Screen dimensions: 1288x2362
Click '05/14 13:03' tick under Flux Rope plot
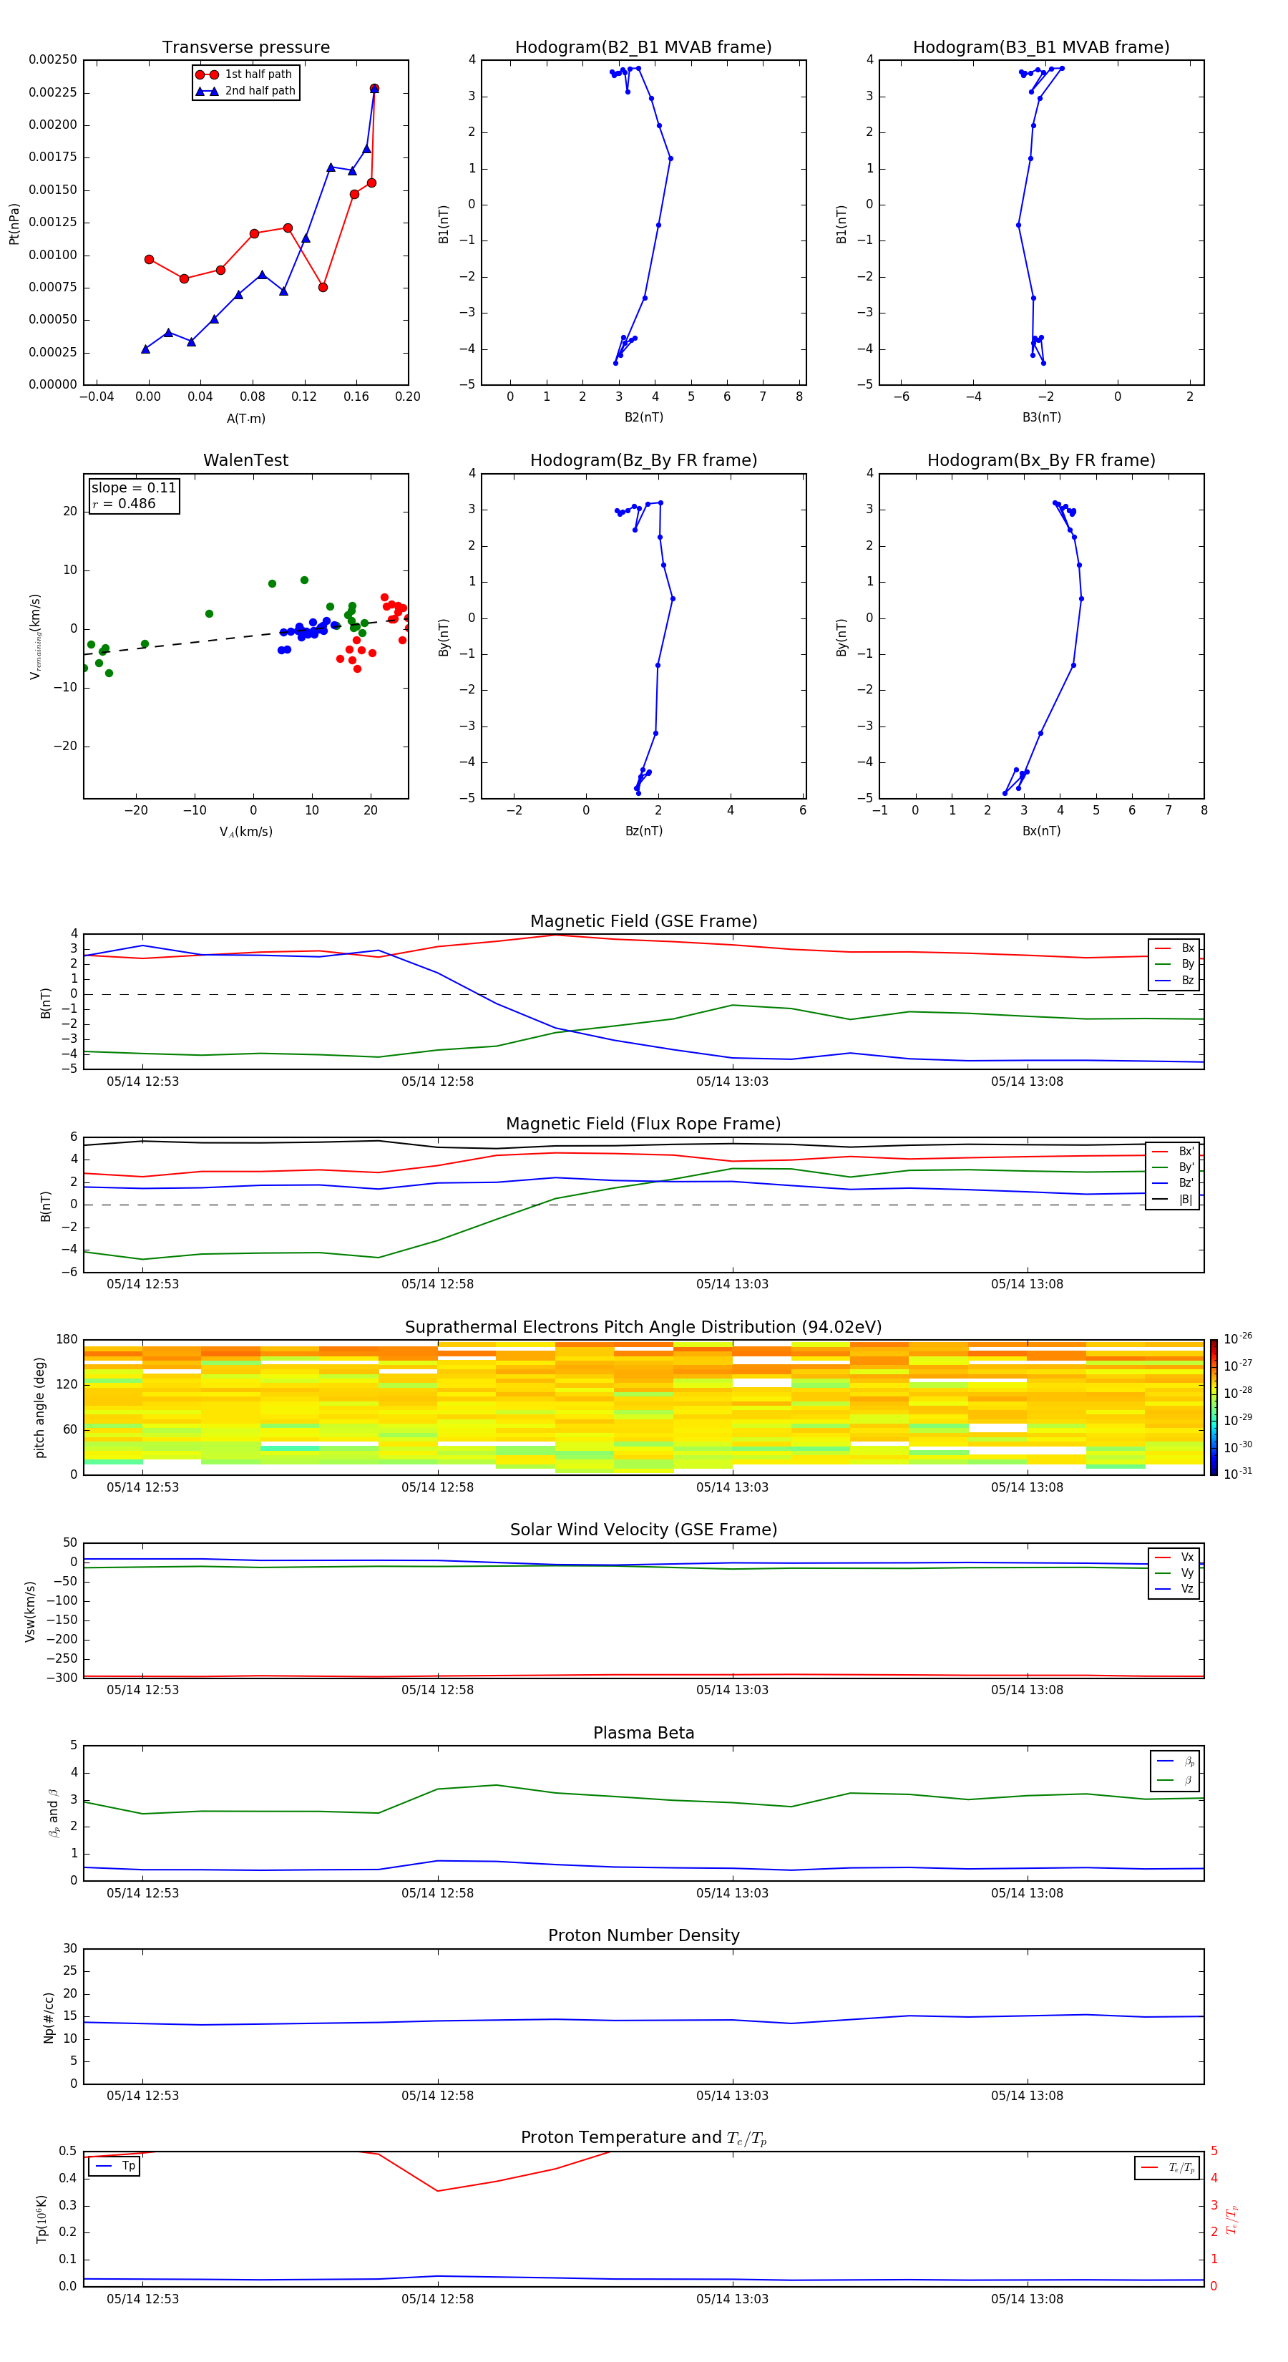pos(733,1285)
